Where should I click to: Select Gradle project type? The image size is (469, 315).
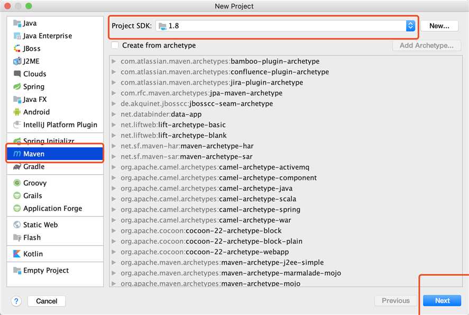[x=55, y=167]
